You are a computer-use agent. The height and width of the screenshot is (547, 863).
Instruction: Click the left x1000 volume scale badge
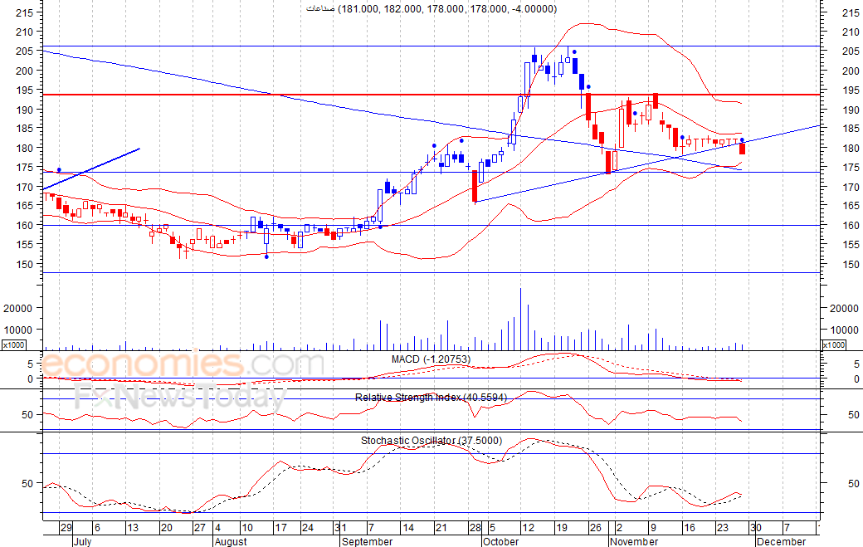tap(14, 344)
